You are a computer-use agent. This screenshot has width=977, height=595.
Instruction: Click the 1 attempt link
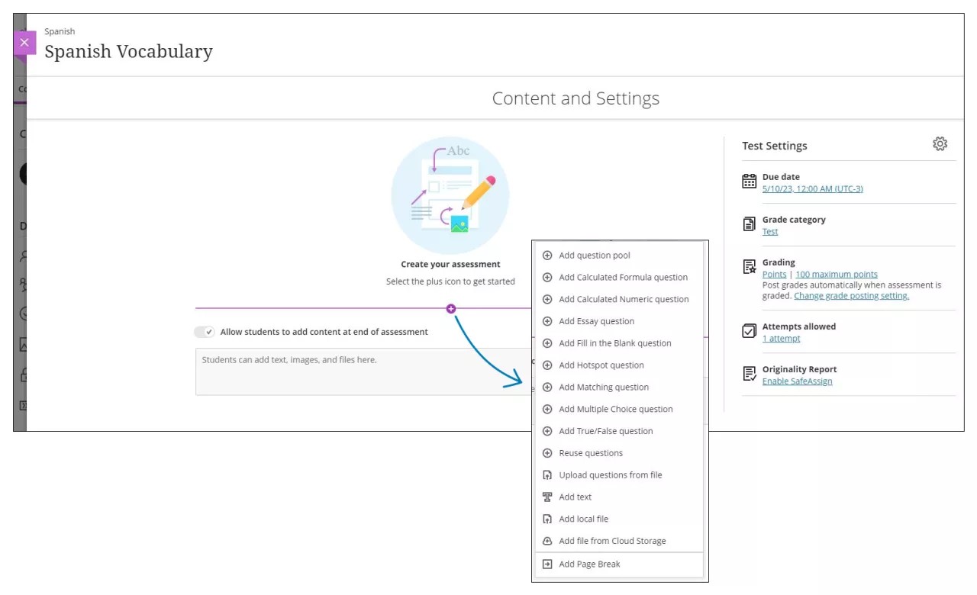[x=781, y=338]
